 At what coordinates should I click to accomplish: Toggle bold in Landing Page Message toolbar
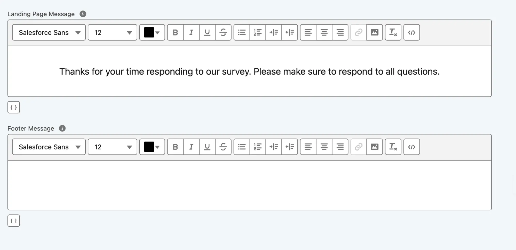[x=175, y=32]
